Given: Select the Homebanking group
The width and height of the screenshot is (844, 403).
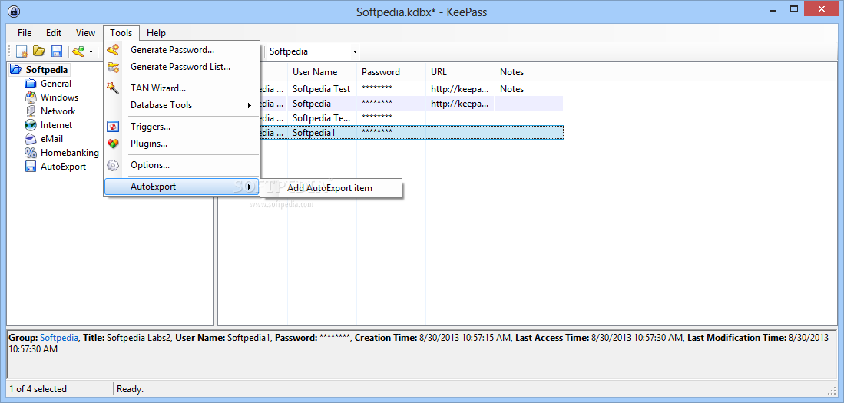Looking at the screenshot, I should coord(70,153).
